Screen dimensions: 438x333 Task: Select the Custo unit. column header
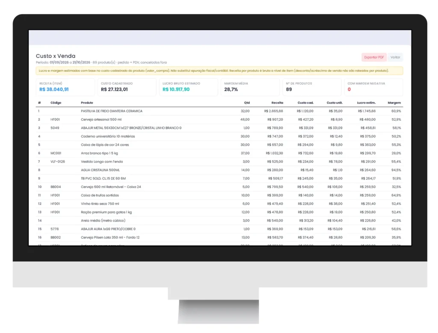334,103
